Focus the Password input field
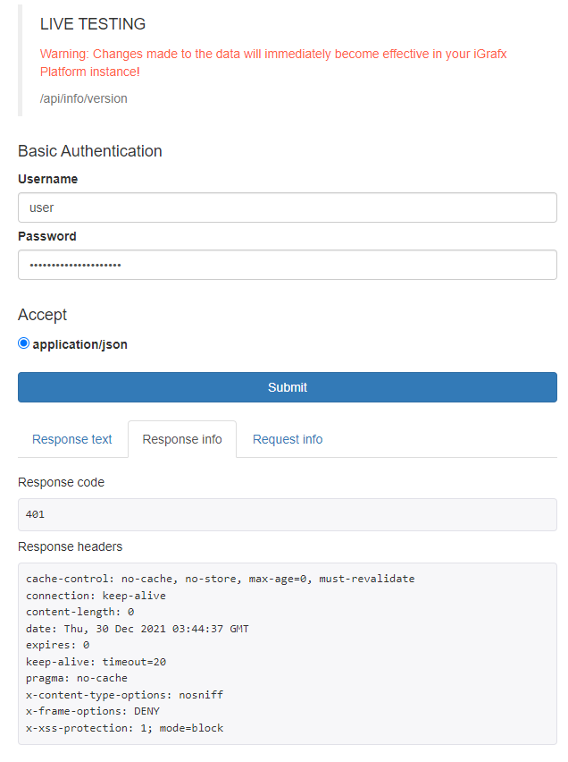568x762 pixels. (287, 265)
